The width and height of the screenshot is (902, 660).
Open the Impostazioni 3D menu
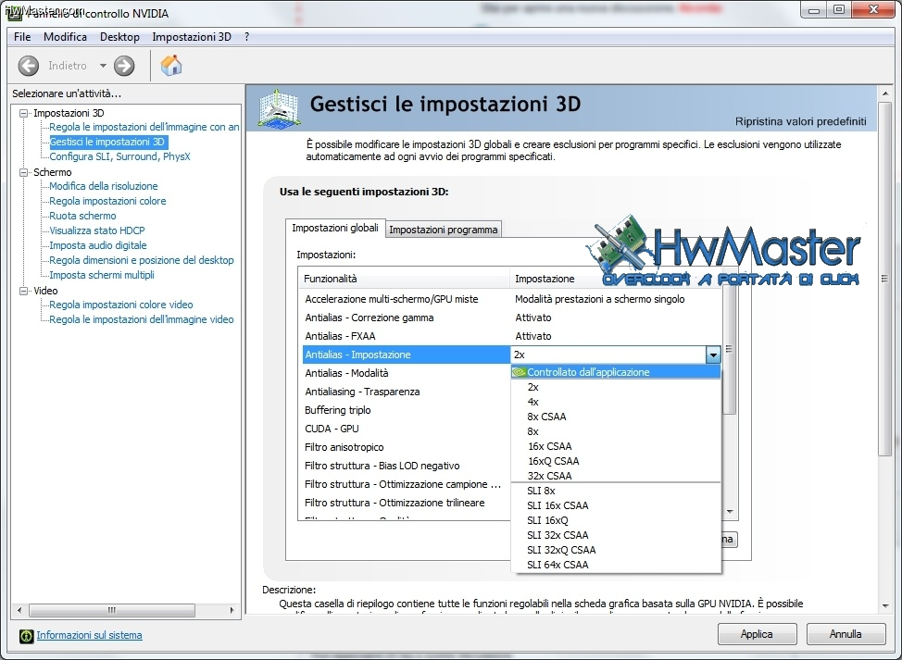[192, 37]
